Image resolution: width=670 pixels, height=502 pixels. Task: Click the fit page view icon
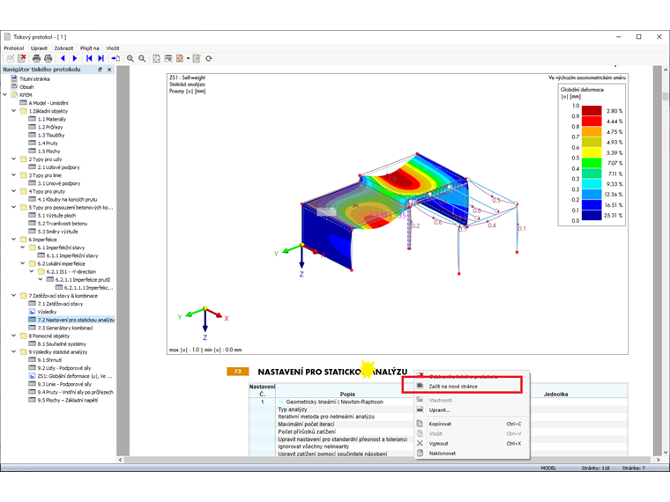pyautogui.click(x=156, y=58)
